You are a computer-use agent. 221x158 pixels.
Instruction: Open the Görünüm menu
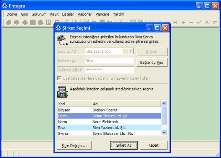39,14
